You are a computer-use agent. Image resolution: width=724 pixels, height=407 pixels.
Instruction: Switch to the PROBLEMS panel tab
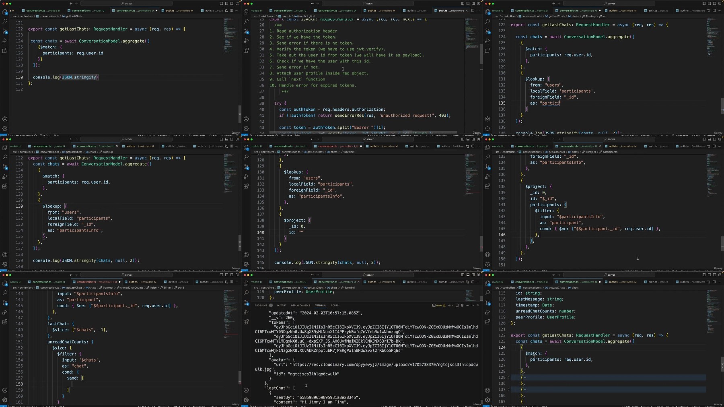[x=261, y=305]
